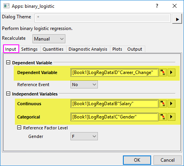
Task: Switch to the Diagnostic Analysis tab
Action: click(88, 49)
